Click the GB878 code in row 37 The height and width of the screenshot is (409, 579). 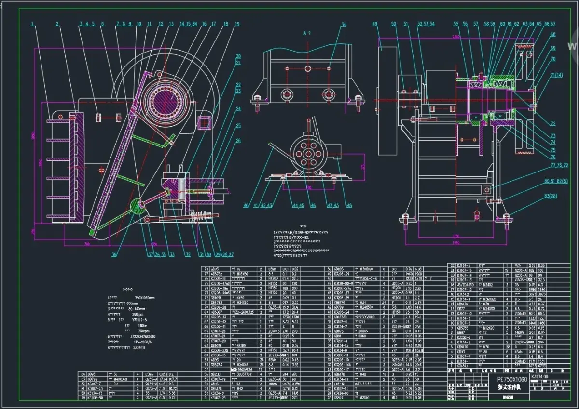339,331
